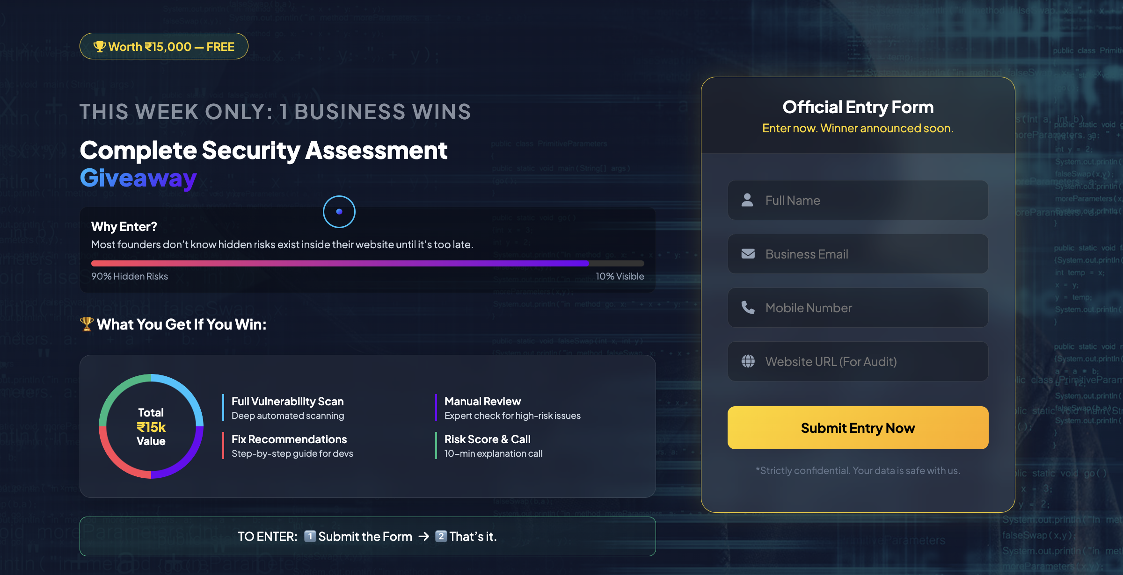Image resolution: width=1123 pixels, height=575 pixels.
Task: Click the number 1 step icon
Action: tap(310, 536)
